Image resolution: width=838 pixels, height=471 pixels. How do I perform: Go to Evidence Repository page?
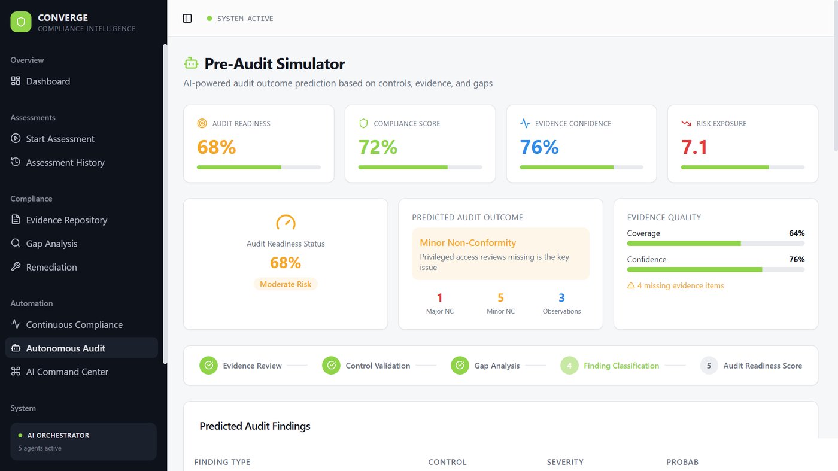pyautogui.click(x=81, y=220)
